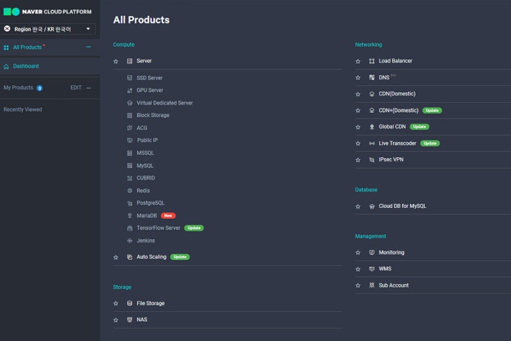Viewport: 511px width, 341px height.
Task: Click the Global CDN icon
Action: [372, 127]
